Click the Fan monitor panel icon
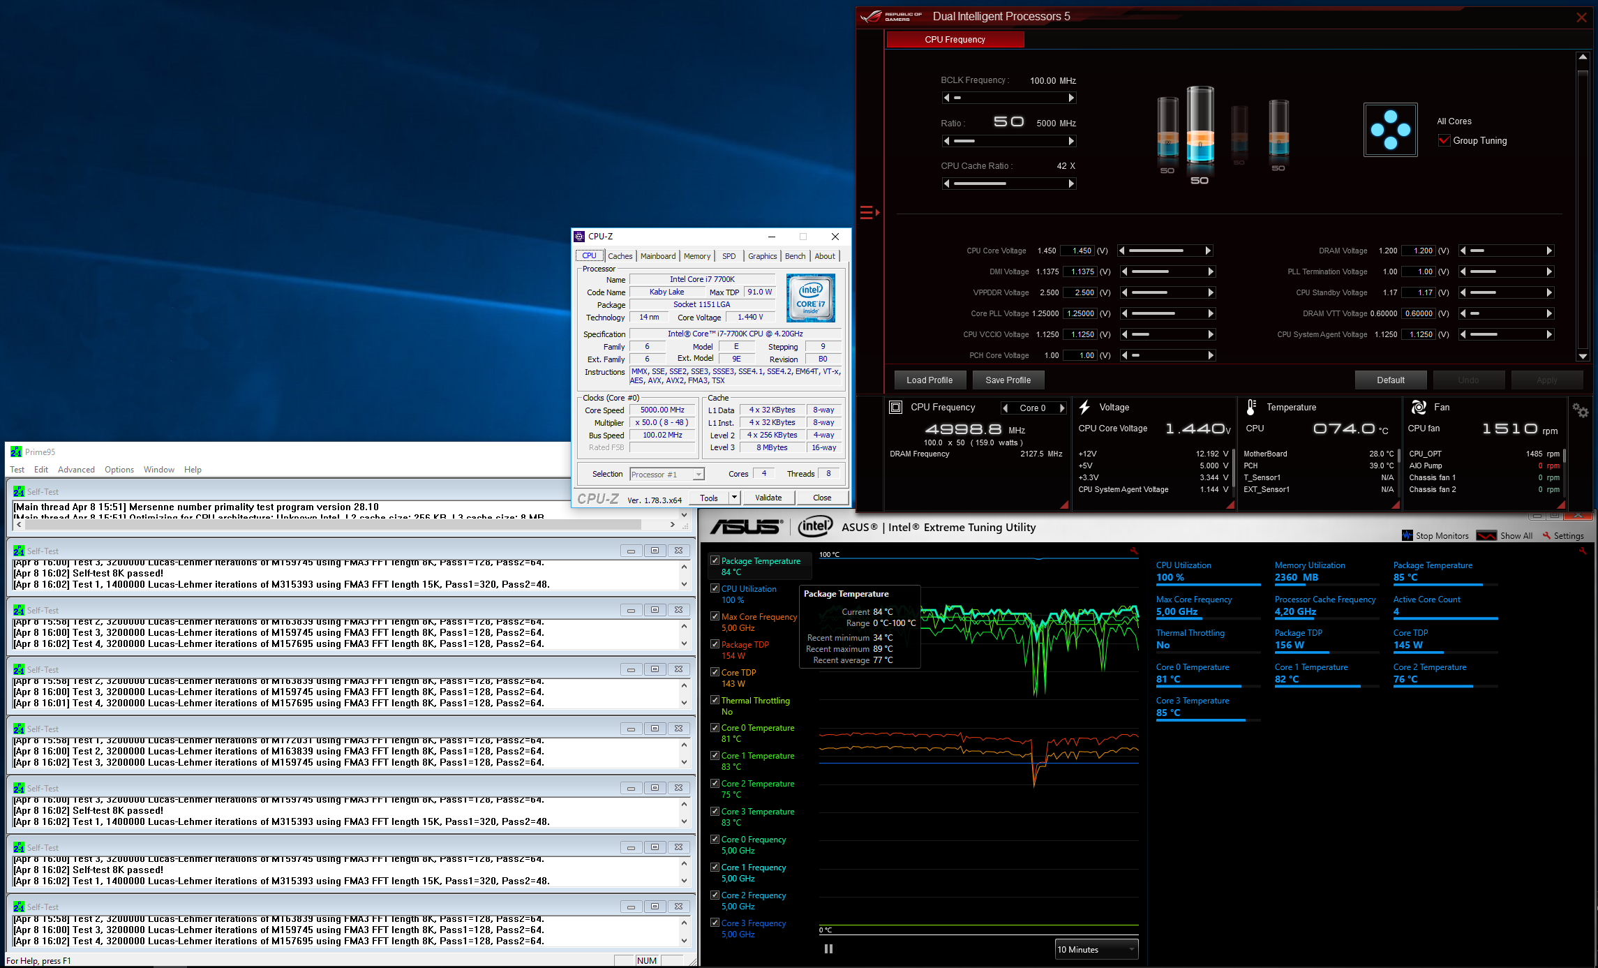1598x968 pixels. [1419, 407]
